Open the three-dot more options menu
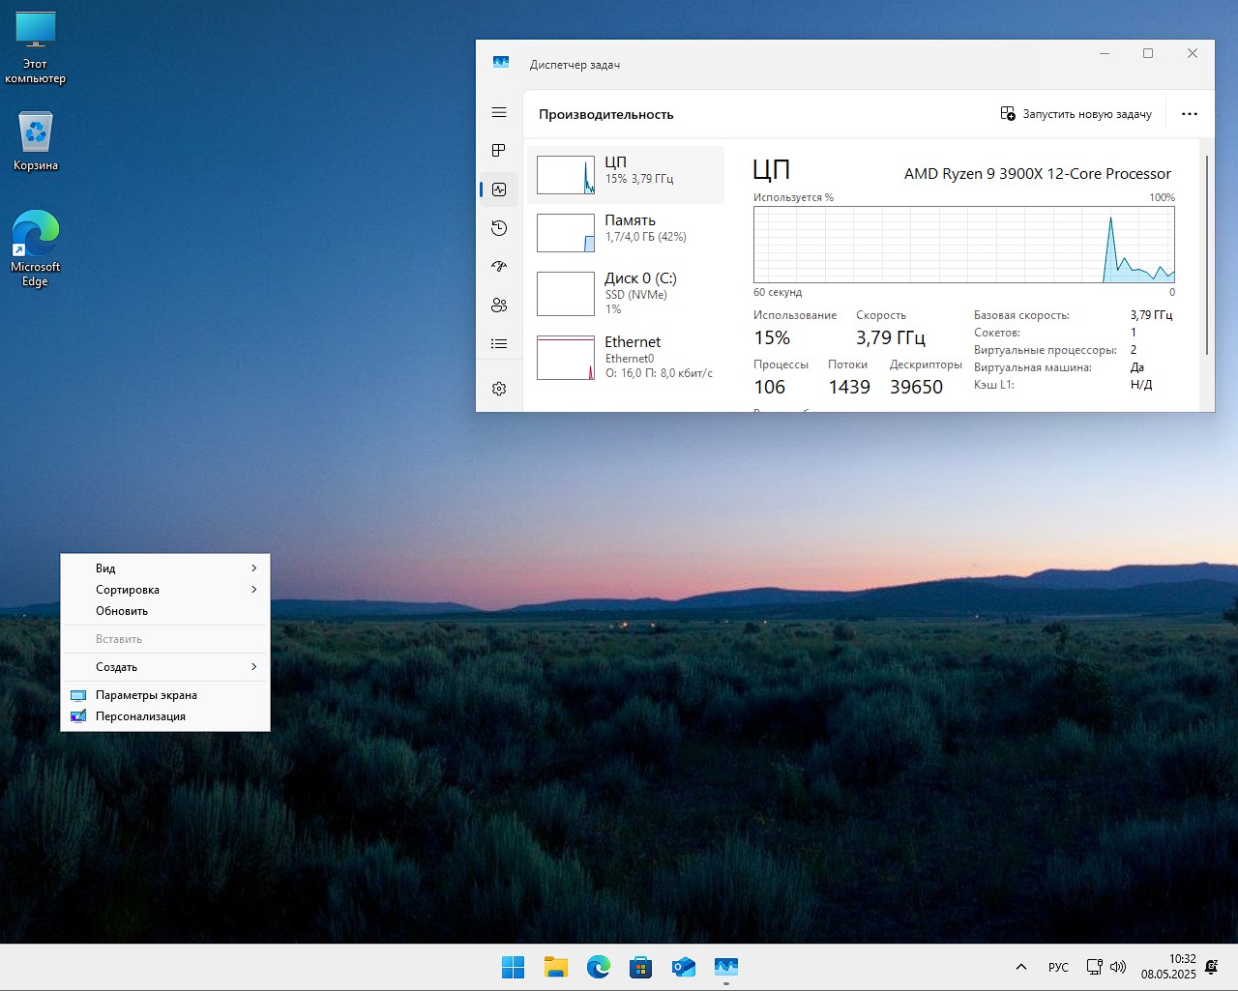The image size is (1238, 991). click(1190, 114)
